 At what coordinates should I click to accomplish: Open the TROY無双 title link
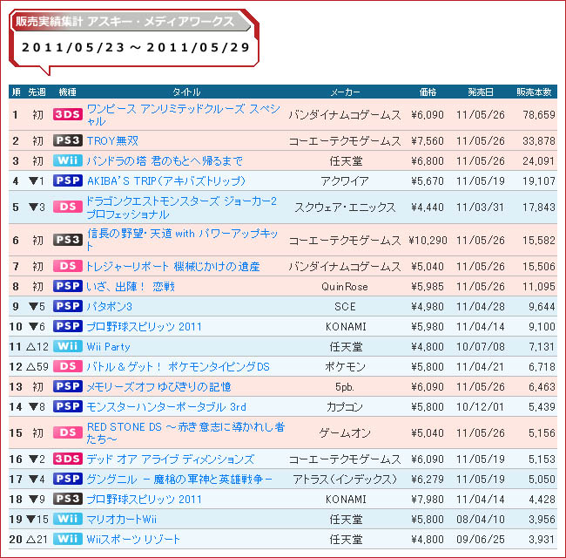pyautogui.click(x=112, y=140)
